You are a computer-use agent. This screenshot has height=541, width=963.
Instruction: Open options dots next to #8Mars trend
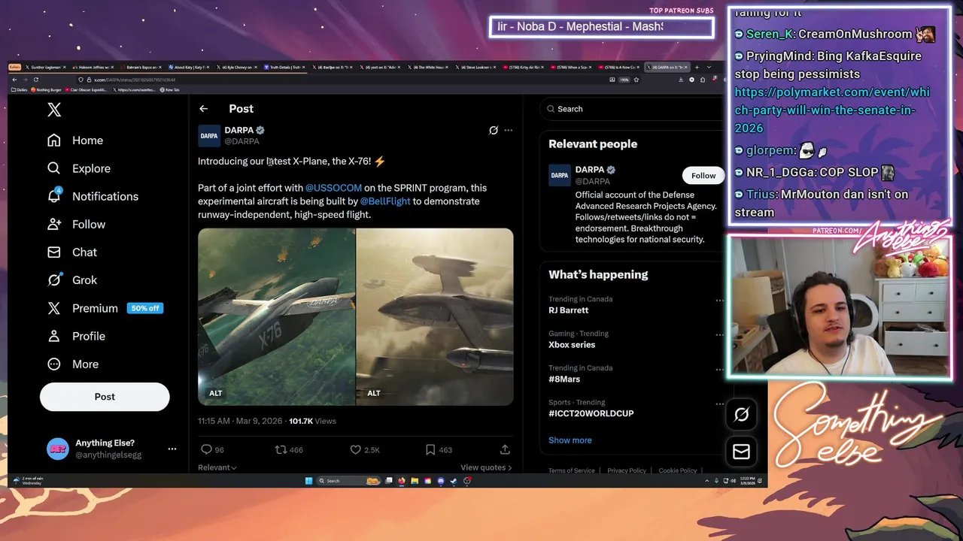pos(719,369)
